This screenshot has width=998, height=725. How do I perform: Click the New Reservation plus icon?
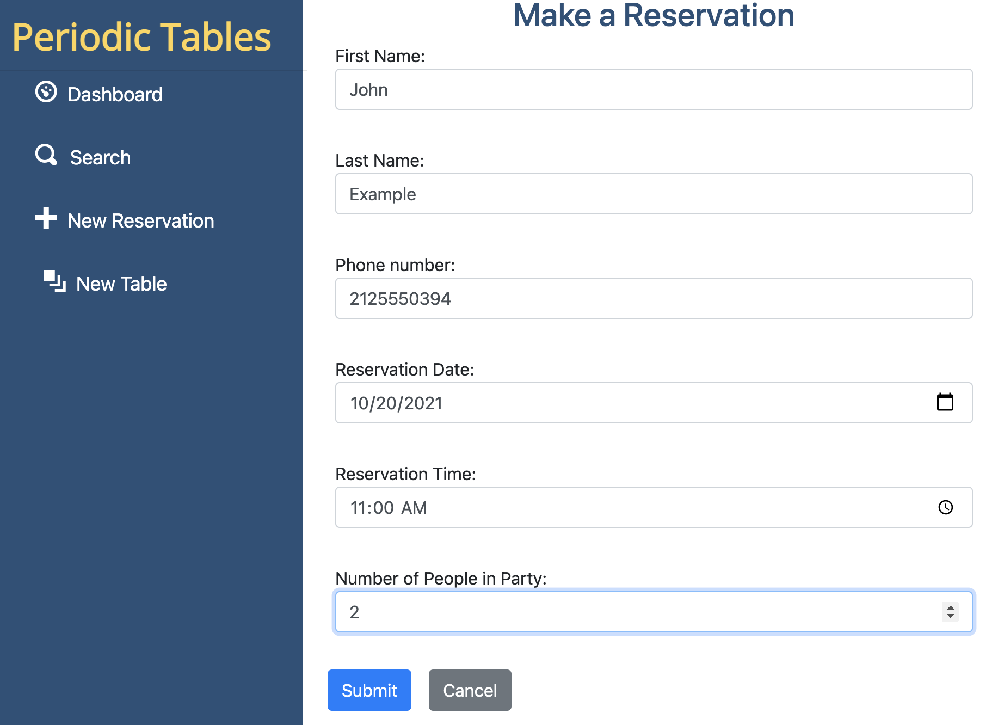coord(46,219)
